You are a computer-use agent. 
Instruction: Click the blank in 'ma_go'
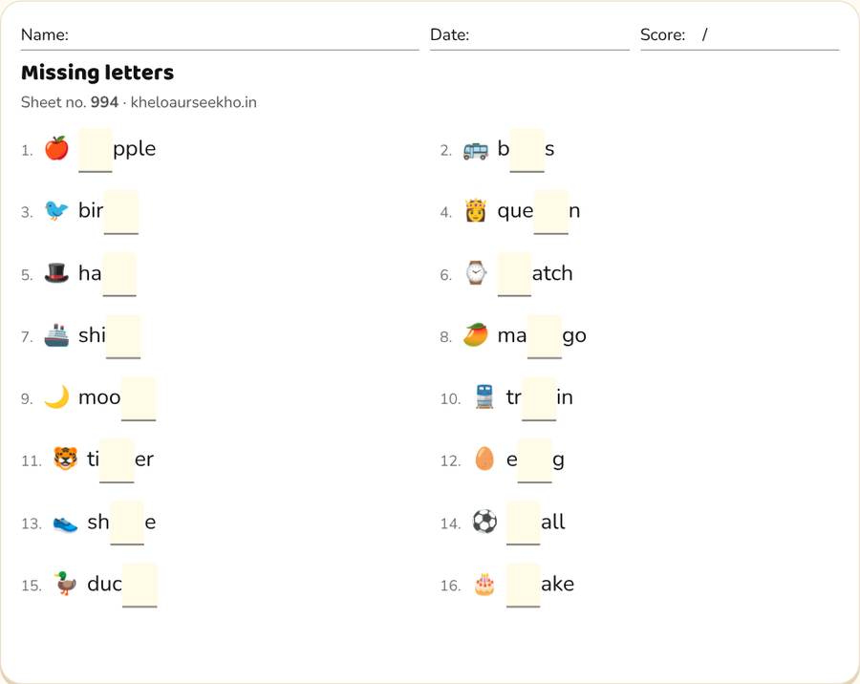(x=545, y=337)
